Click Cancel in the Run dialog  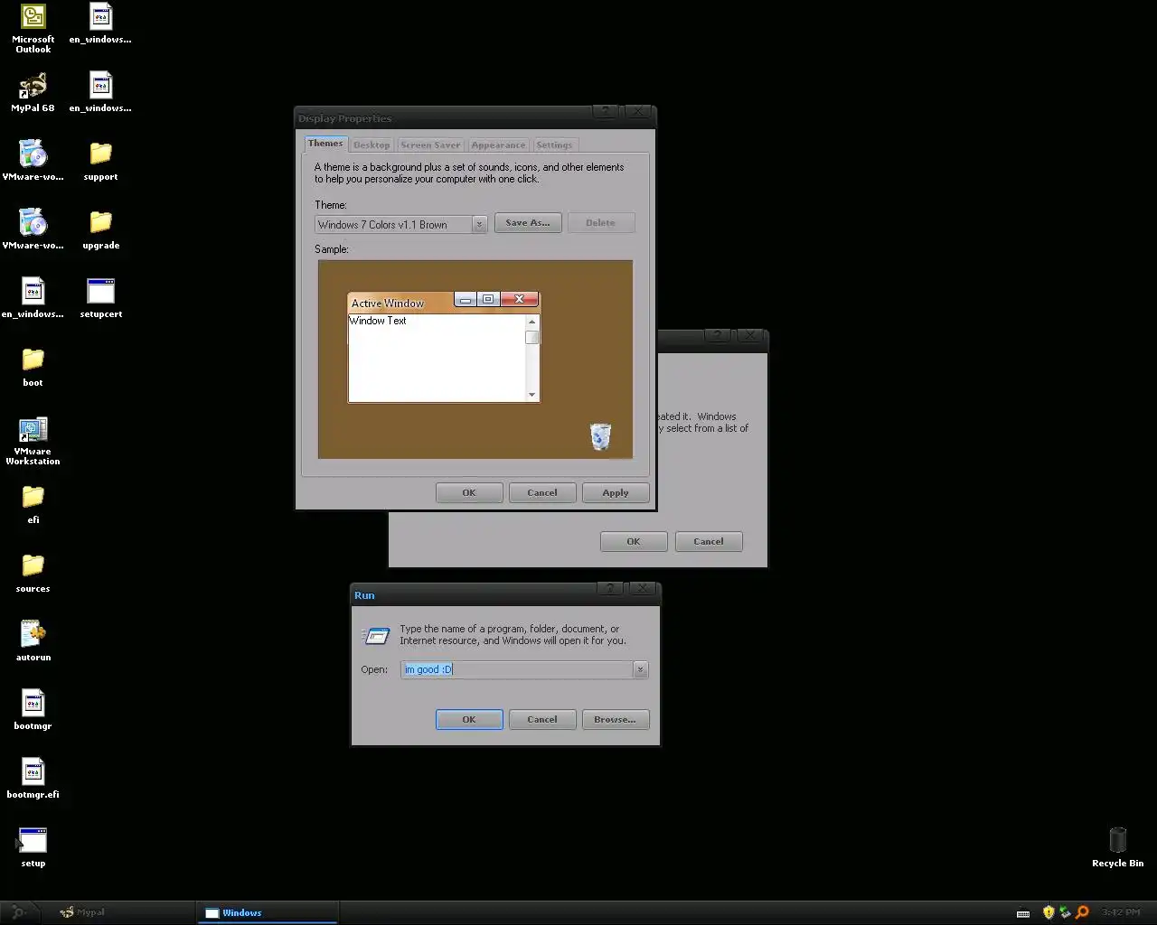[x=542, y=719]
